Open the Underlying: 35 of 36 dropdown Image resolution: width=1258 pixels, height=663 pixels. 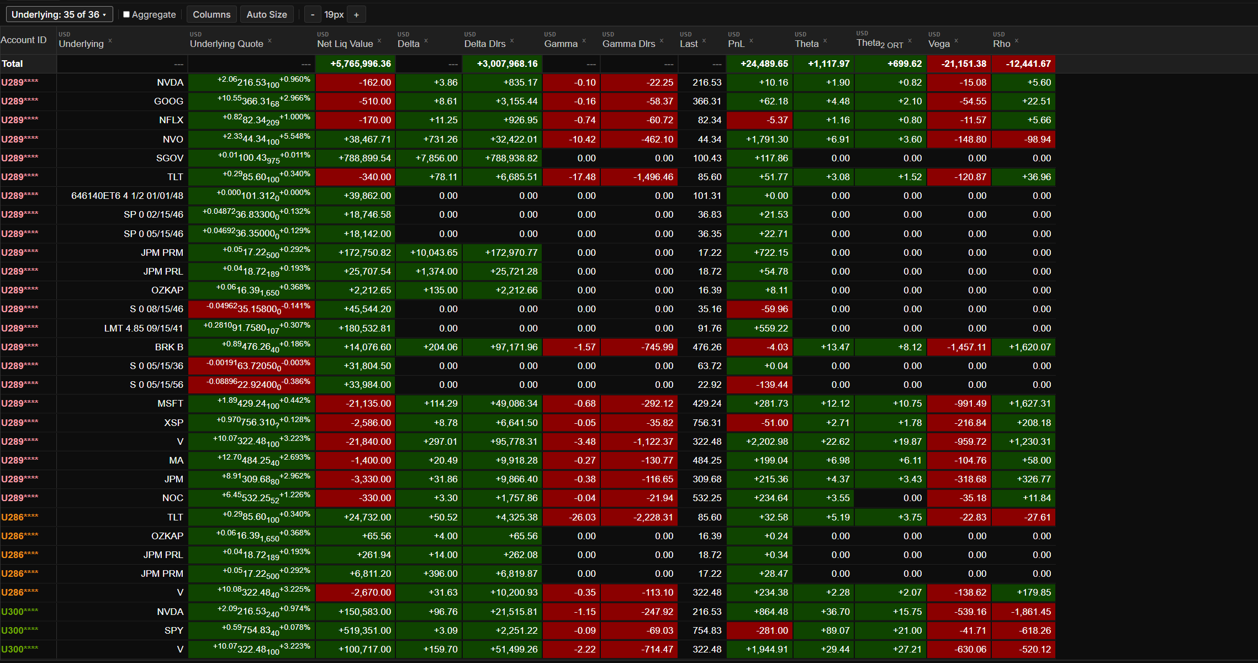coord(60,14)
